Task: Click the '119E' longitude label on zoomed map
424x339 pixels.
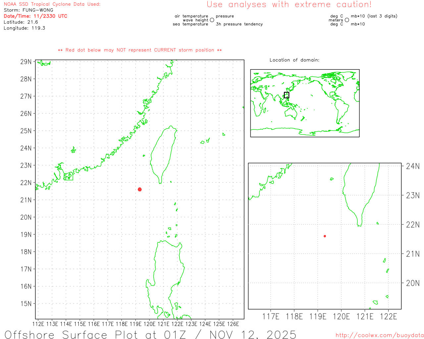Action: pyautogui.click(x=318, y=317)
